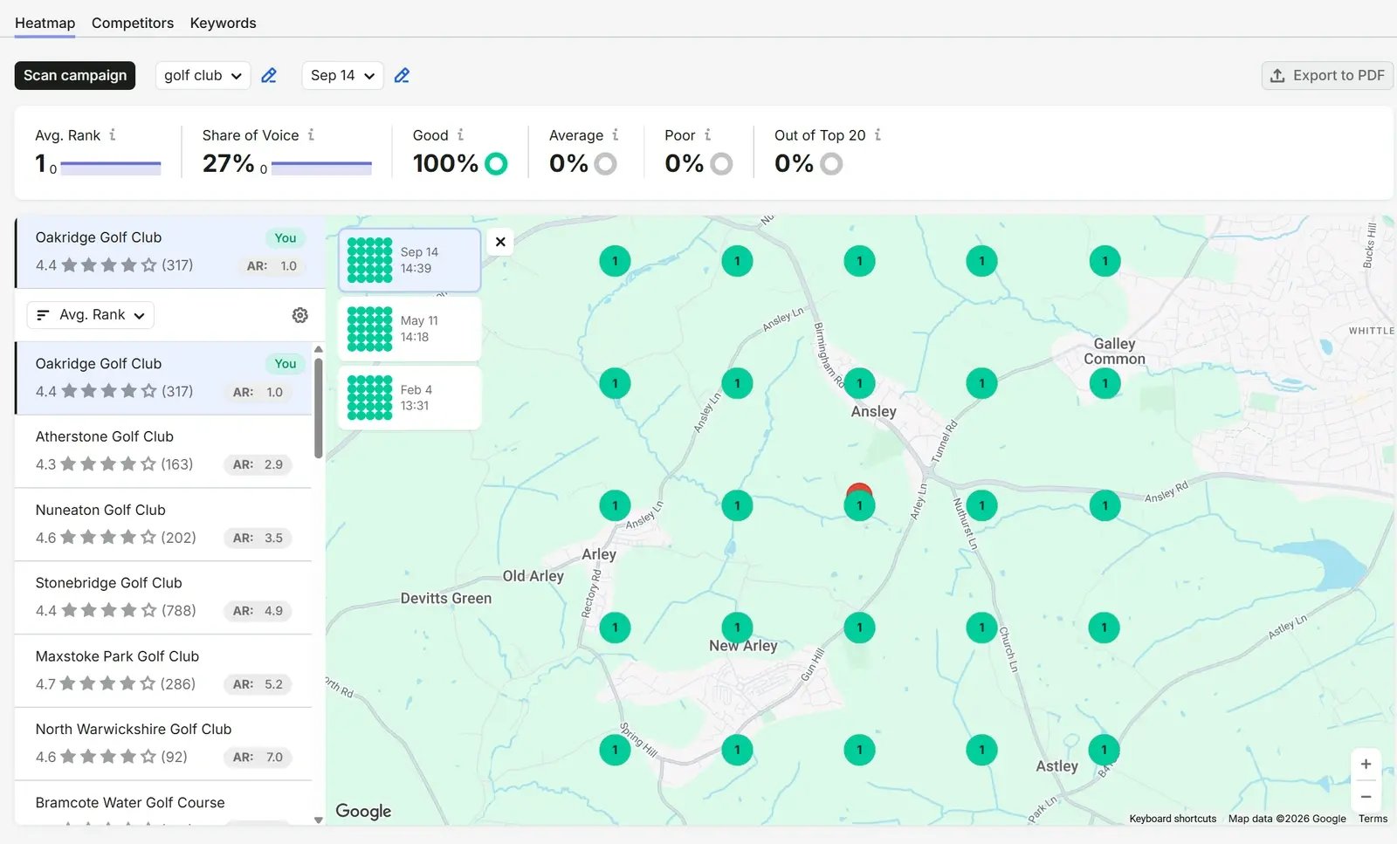The image size is (1397, 844).
Task: Show info tooltip for Poor percentage
Action: (707, 135)
